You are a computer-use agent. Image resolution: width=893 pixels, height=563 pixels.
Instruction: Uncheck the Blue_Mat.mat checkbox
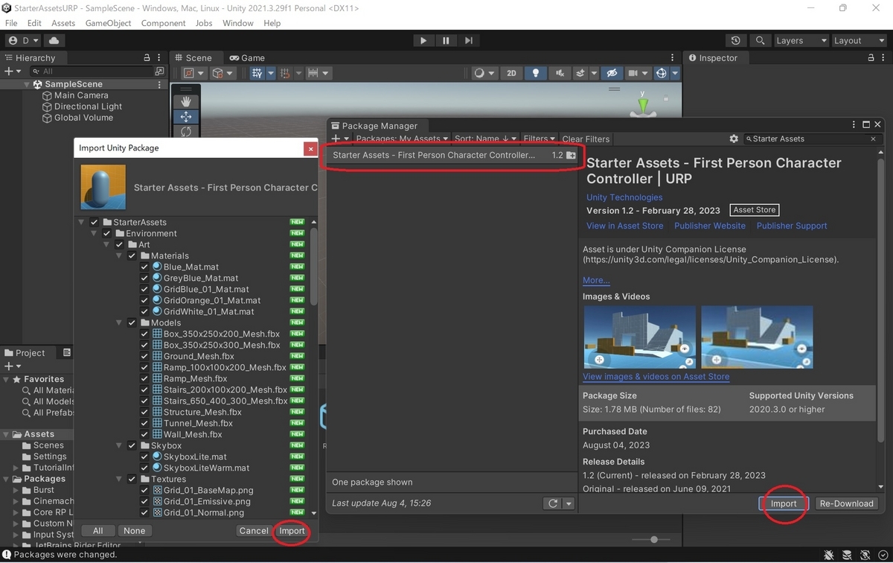[144, 267]
